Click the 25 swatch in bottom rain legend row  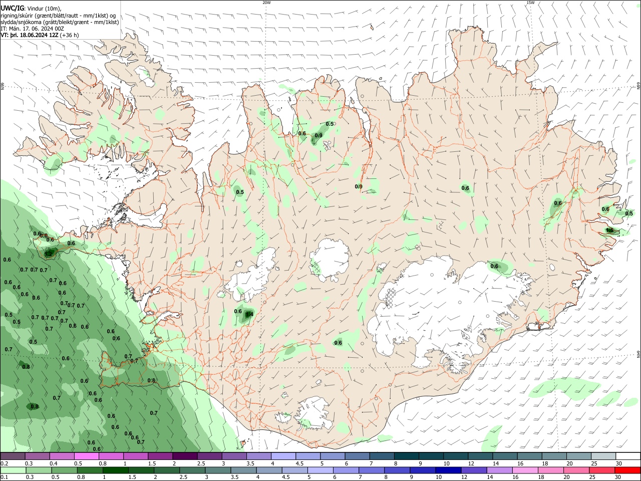[x=602, y=470]
